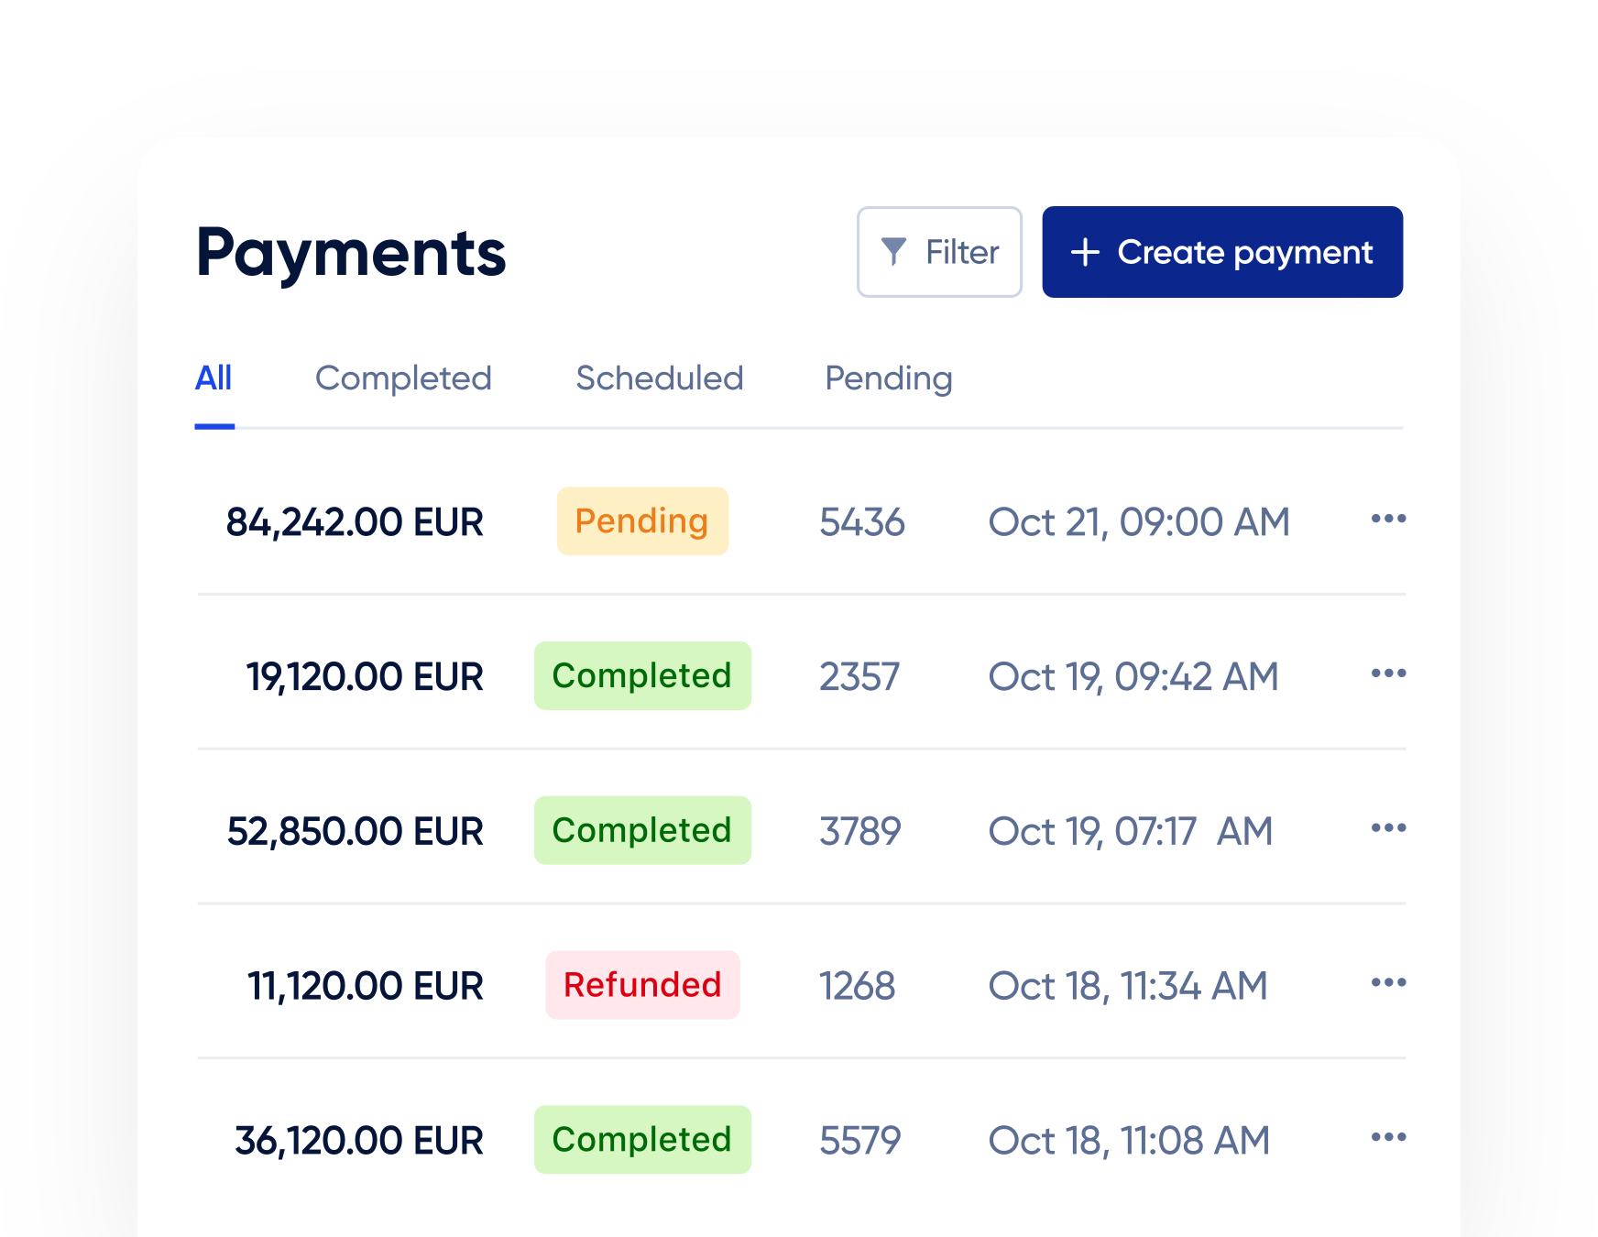Click the plus icon on Create payment

[1086, 252]
